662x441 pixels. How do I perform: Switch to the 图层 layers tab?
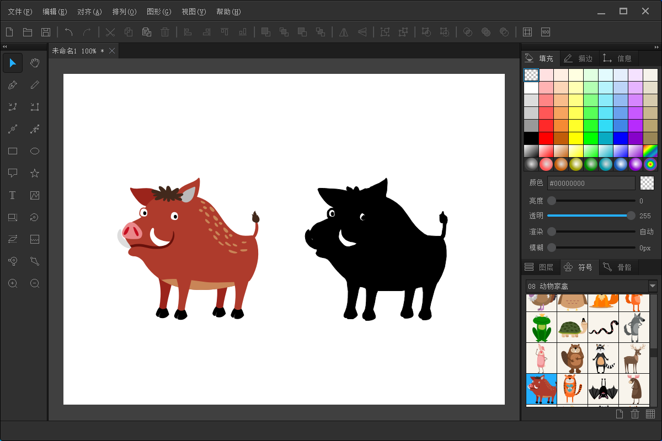coord(540,267)
